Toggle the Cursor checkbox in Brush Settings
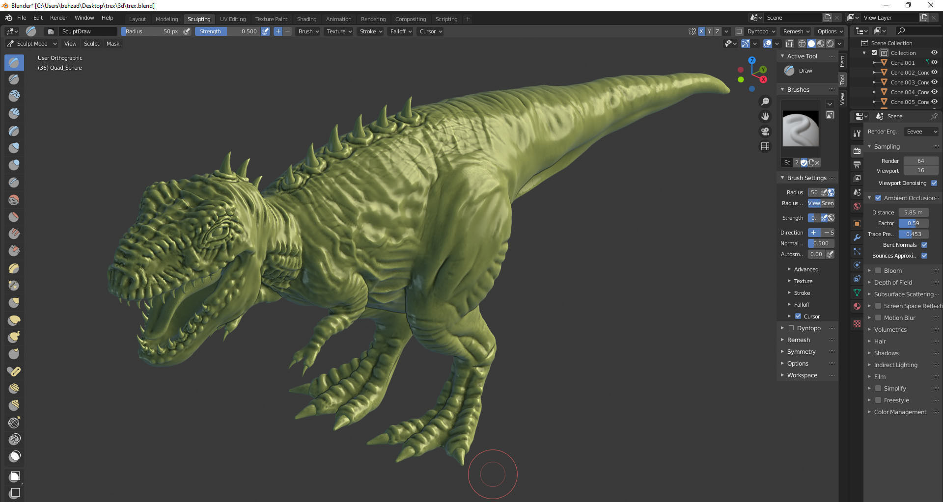The height and width of the screenshot is (502, 943). [x=798, y=317]
